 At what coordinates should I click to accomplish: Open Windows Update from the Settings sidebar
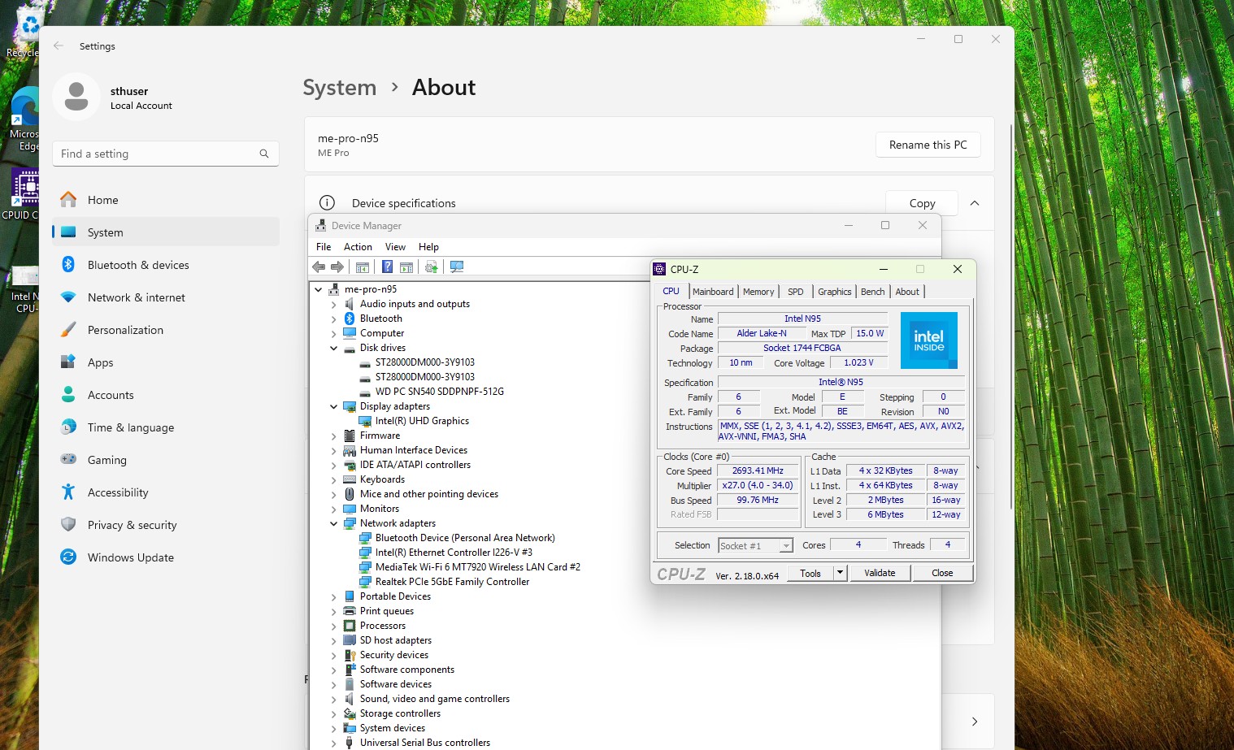coord(130,557)
